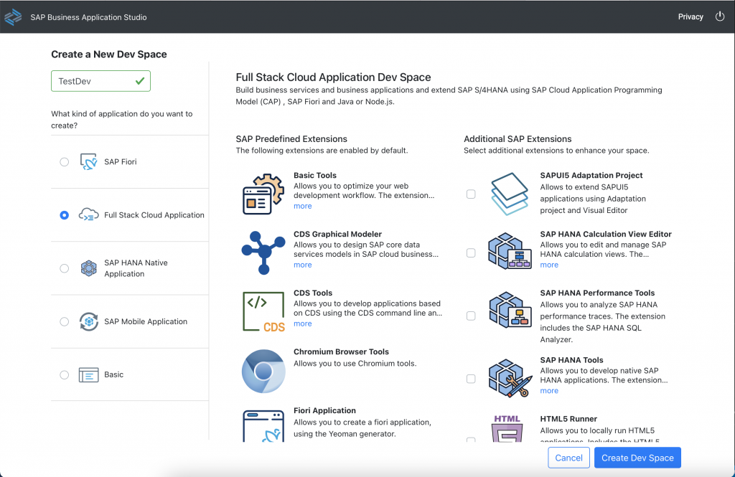Click the 'Basic Tools' title text
The width and height of the screenshot is (735, 477).
coord(315,175)
